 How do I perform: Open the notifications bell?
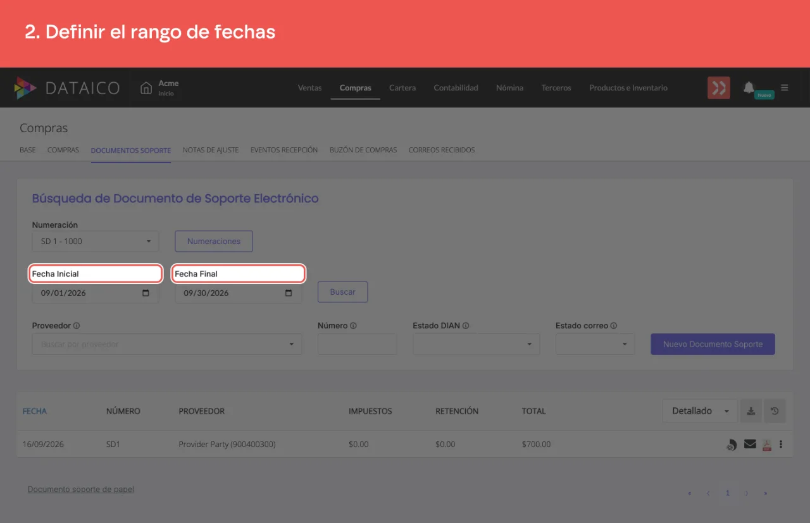[749, 87]
